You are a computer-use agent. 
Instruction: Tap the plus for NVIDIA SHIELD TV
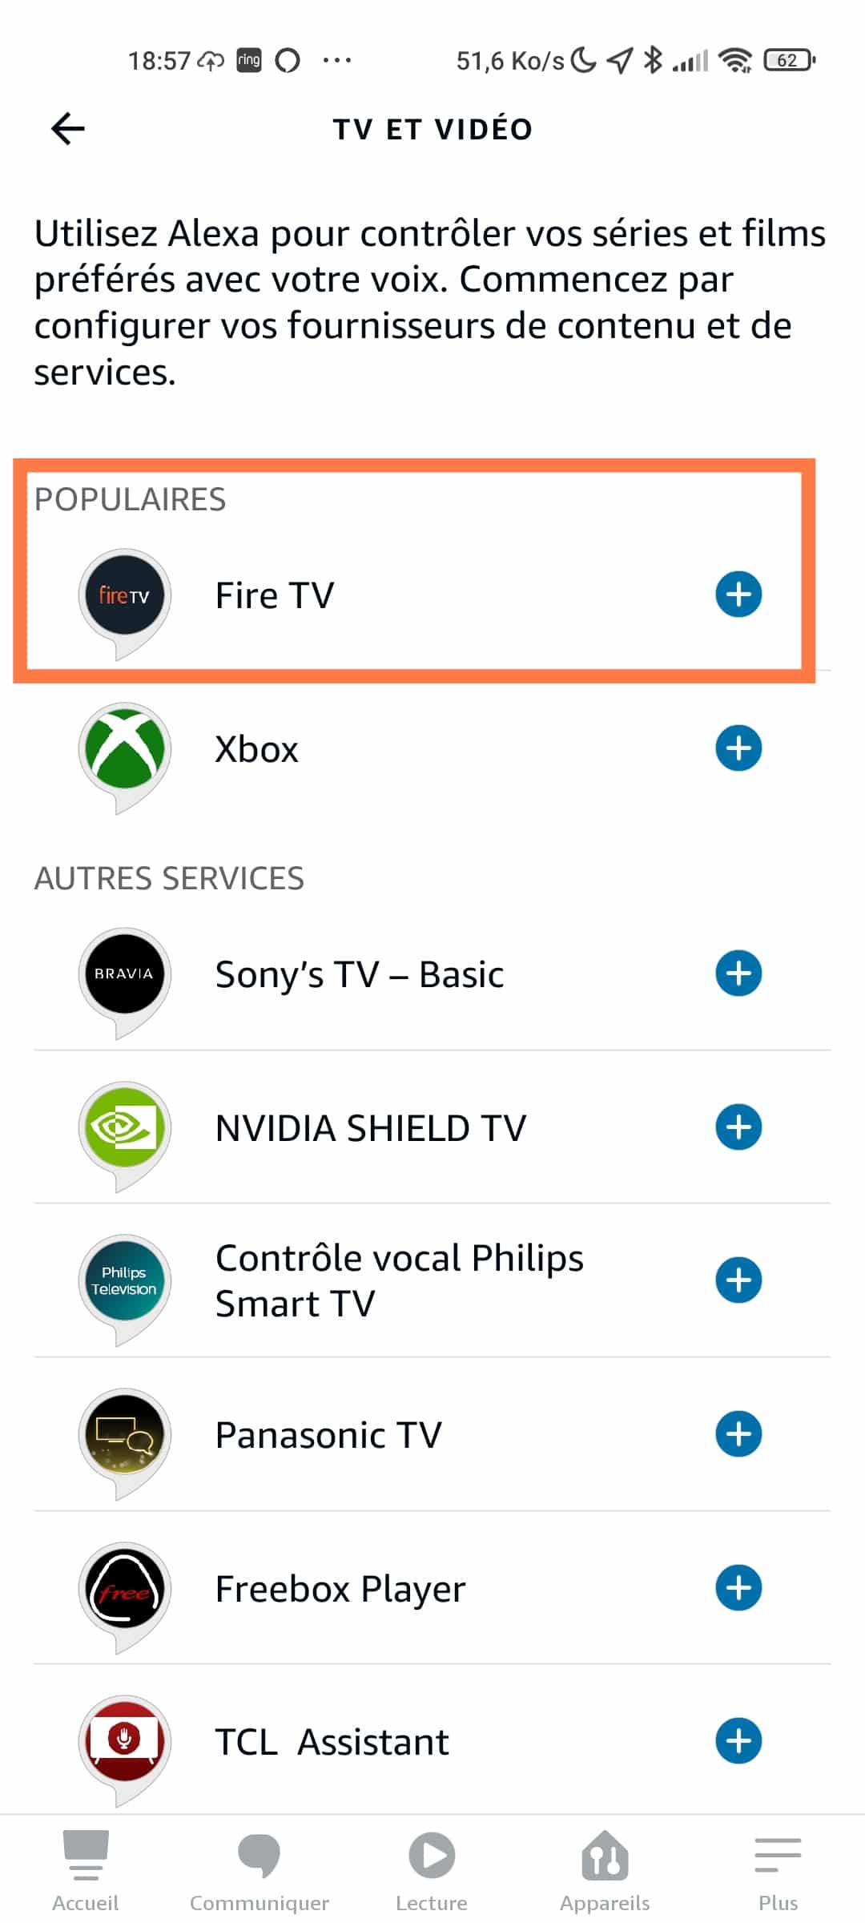738,1127
